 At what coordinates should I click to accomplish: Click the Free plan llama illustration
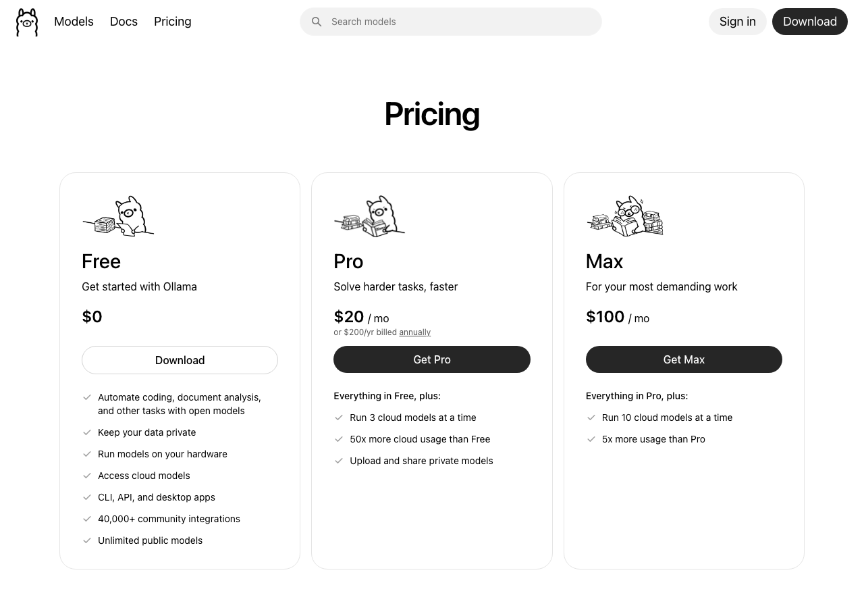pyautogui.click(x=119, y=216)
